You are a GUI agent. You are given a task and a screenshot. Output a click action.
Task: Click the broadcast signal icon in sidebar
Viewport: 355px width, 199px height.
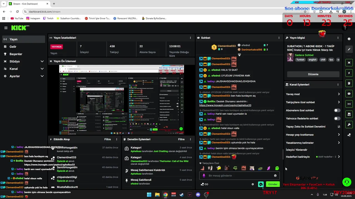349,104
